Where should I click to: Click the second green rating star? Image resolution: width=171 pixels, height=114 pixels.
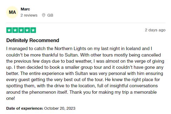15,30
